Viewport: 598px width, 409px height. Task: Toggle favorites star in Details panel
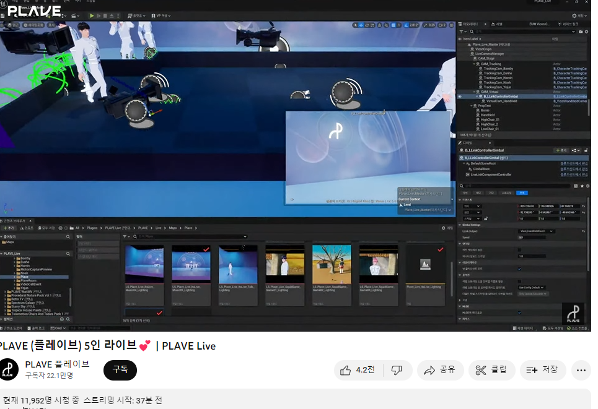pos(582,186)
